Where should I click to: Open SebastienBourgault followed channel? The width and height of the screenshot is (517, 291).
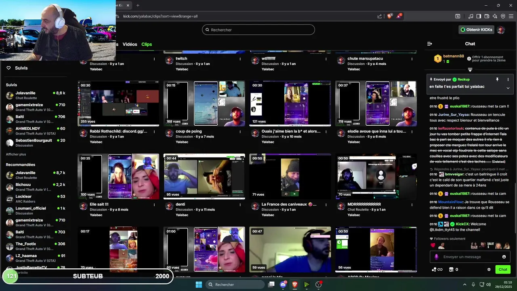[36, 143]
